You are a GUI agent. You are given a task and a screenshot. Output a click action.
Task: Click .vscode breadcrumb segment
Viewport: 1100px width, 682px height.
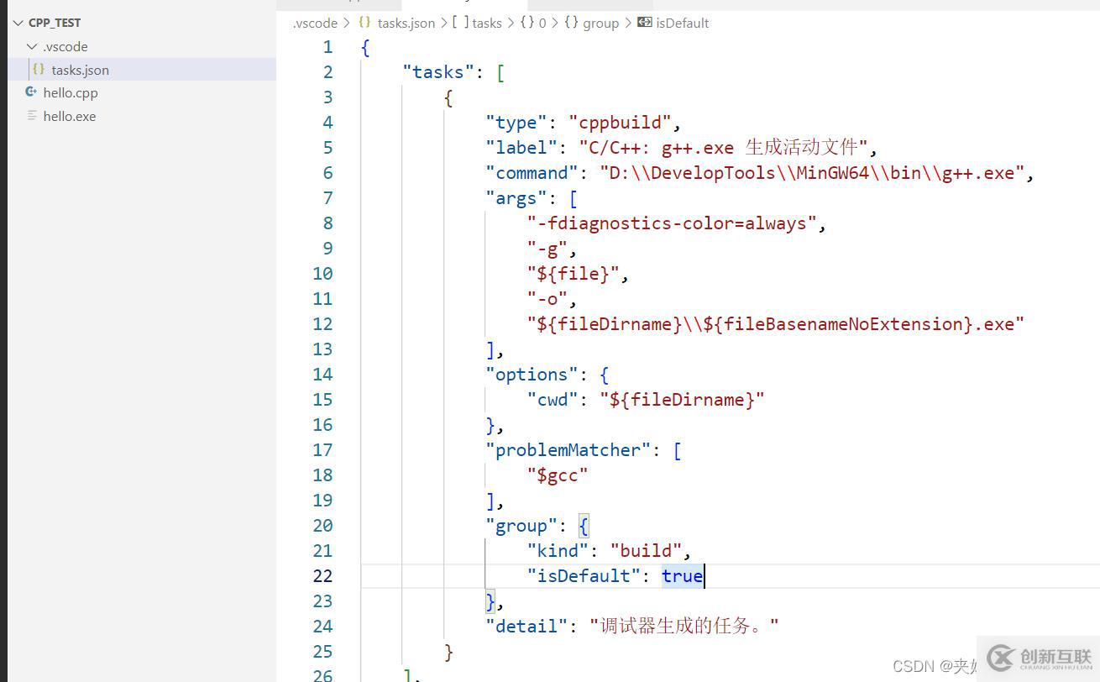coord(315,23)
